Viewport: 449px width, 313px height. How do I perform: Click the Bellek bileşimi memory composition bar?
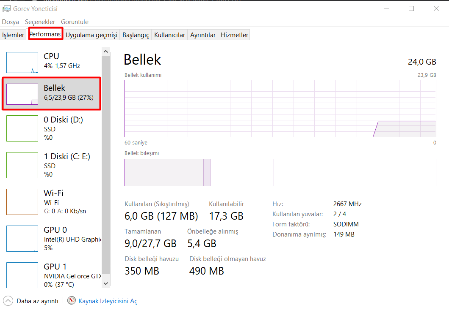point(280,172)
